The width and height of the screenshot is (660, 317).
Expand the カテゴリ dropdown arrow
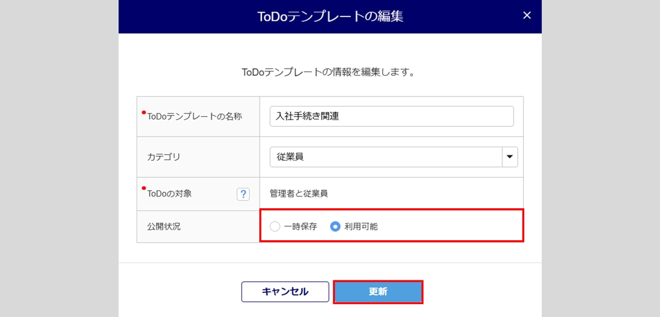[510, 157]
